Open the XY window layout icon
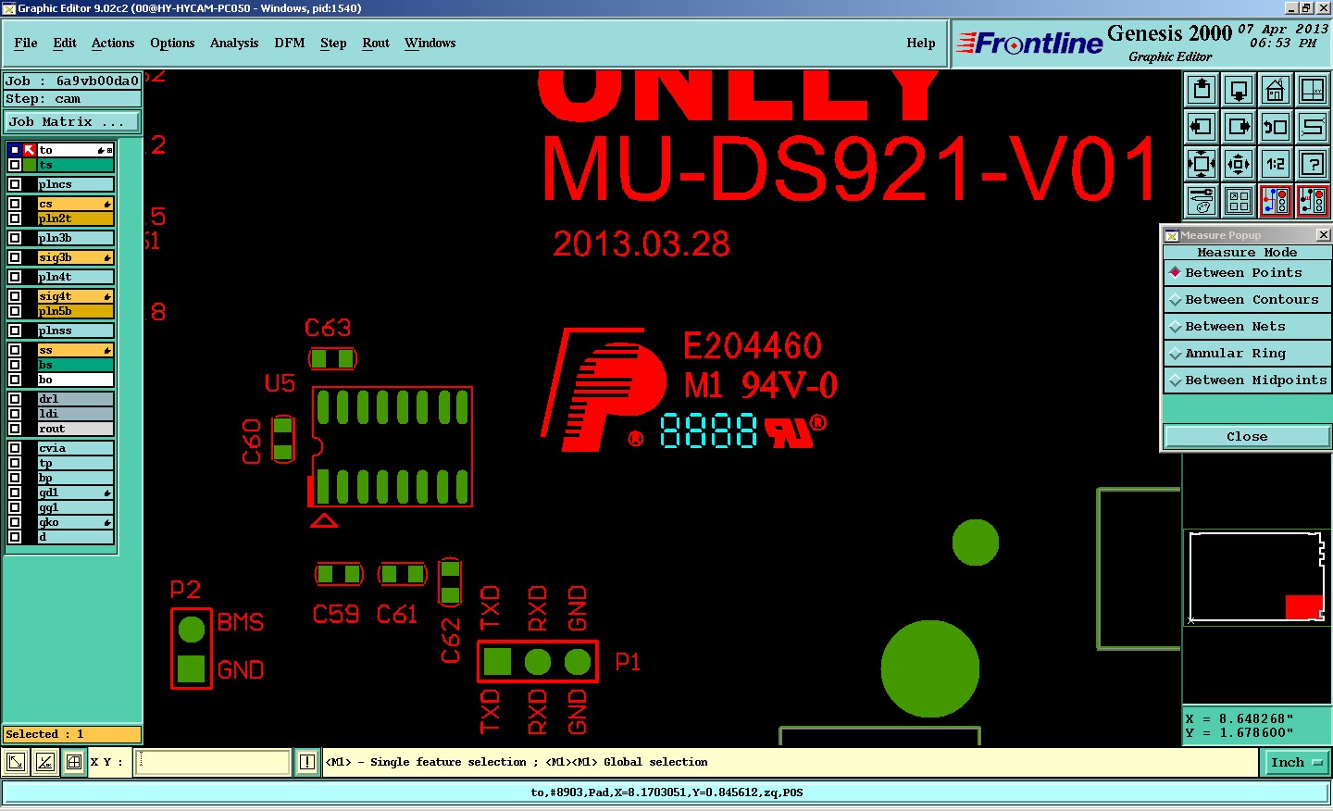The width and height of the screenshot is (1333, 811). click(1313, 90)
